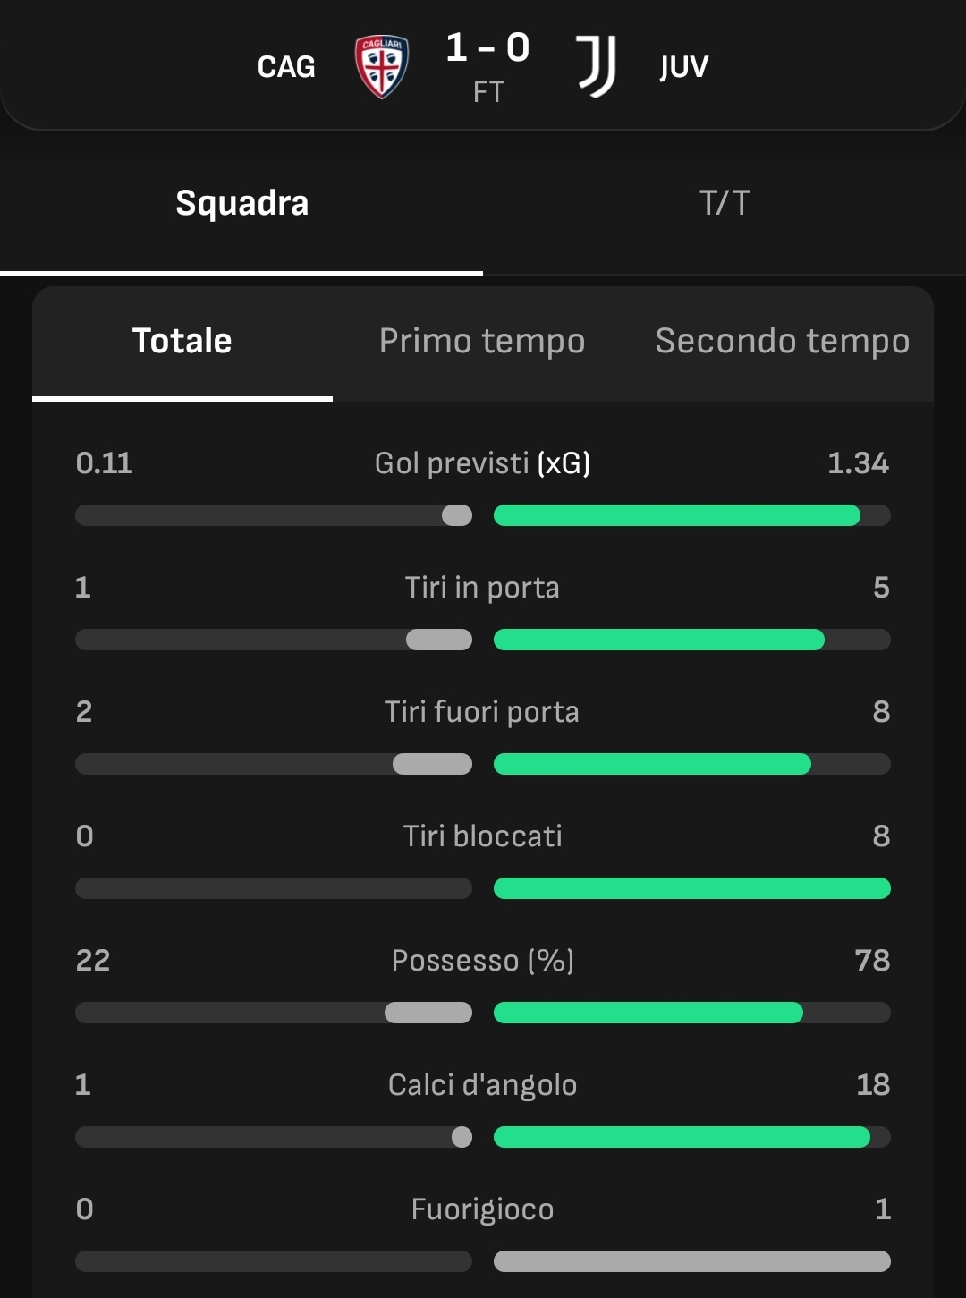This screenshot has height=1298, width=966.
Task: Tap the Cagliari team crest
Action: pyautogui.click(x=382, y=66)
